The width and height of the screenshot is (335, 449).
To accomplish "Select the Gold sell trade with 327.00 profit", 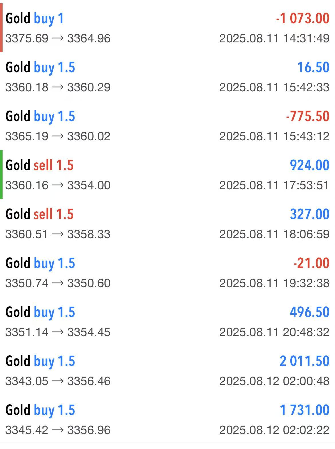I will coord(167,224).
